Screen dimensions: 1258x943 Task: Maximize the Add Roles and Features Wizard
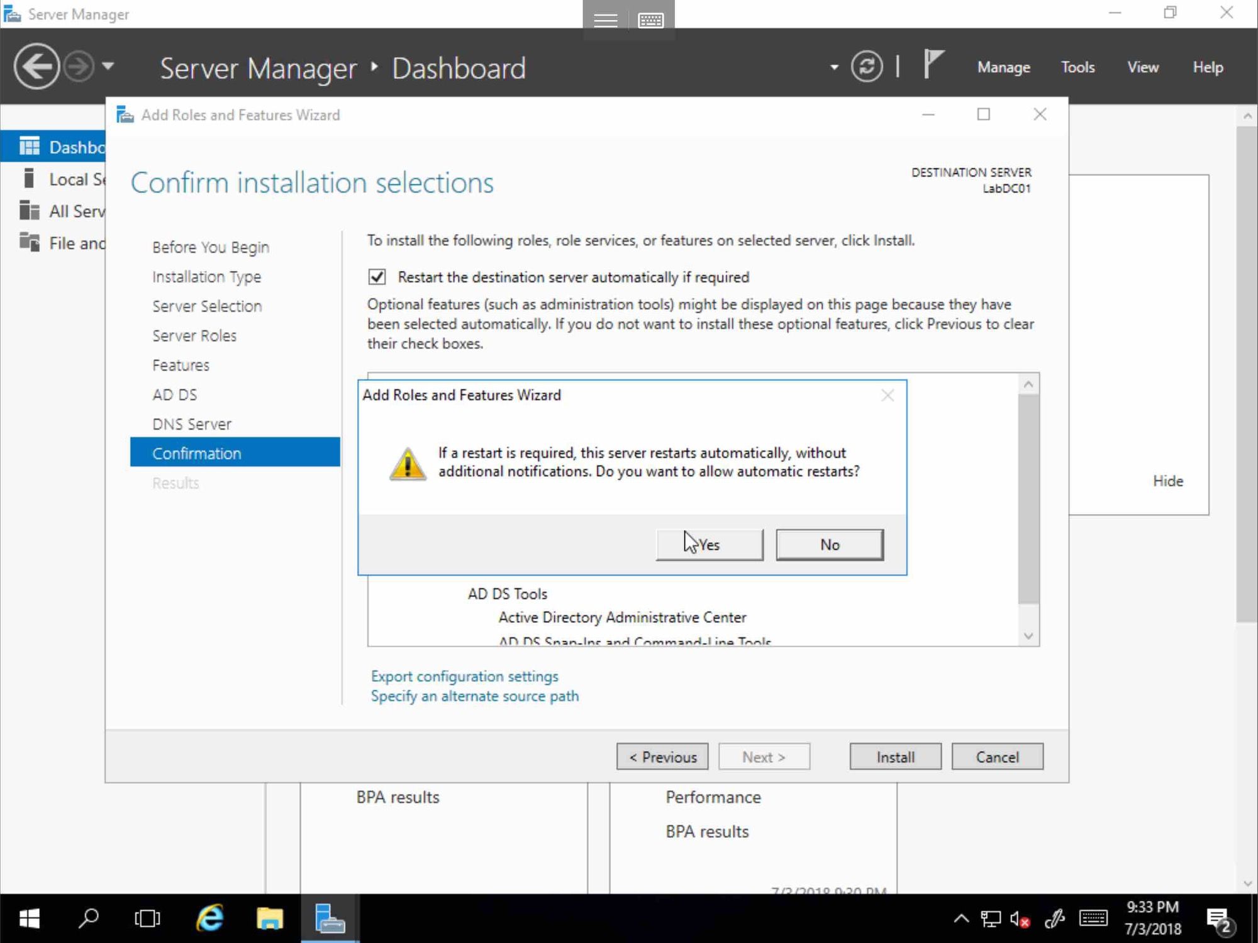coord(984,114)
